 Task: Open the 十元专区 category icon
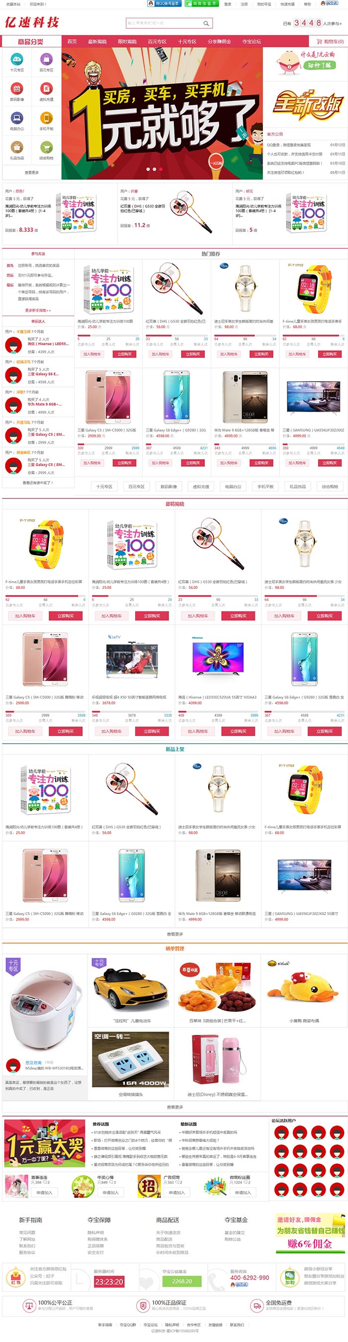pos(17,59)
